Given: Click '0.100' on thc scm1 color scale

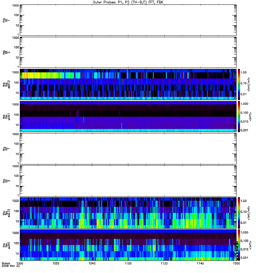Looking at the screenshot, I should coord(244,241).
